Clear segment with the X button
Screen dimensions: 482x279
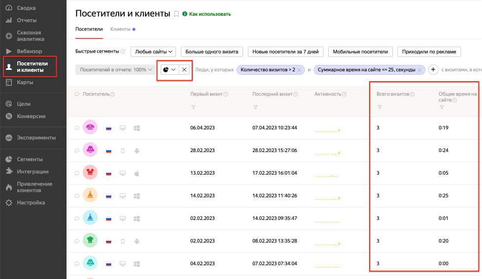[x=184, y=70]
